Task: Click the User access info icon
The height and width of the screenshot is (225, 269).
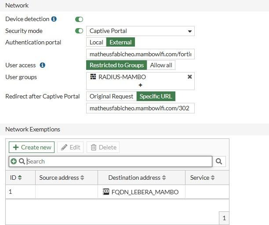Action: tap(43, 65)
